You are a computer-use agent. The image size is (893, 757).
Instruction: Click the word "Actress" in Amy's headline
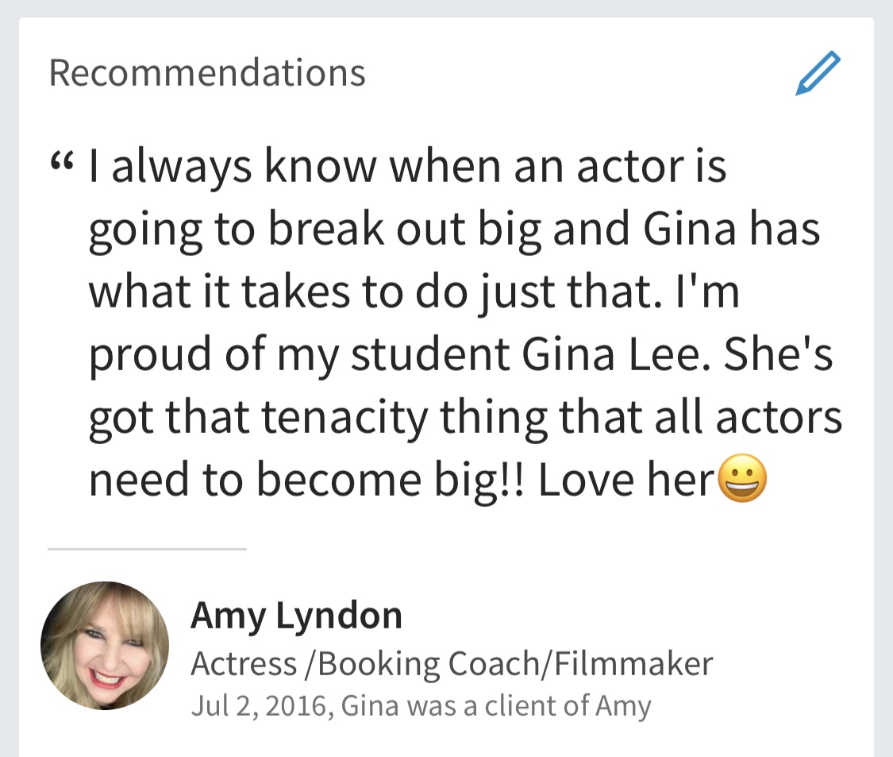[240, 664]
